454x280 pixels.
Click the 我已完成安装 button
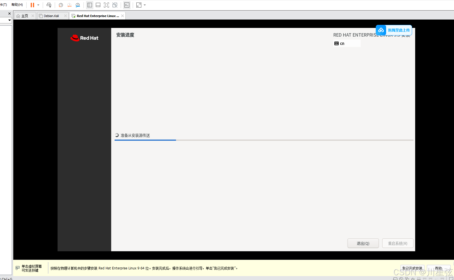click(412, 268)
